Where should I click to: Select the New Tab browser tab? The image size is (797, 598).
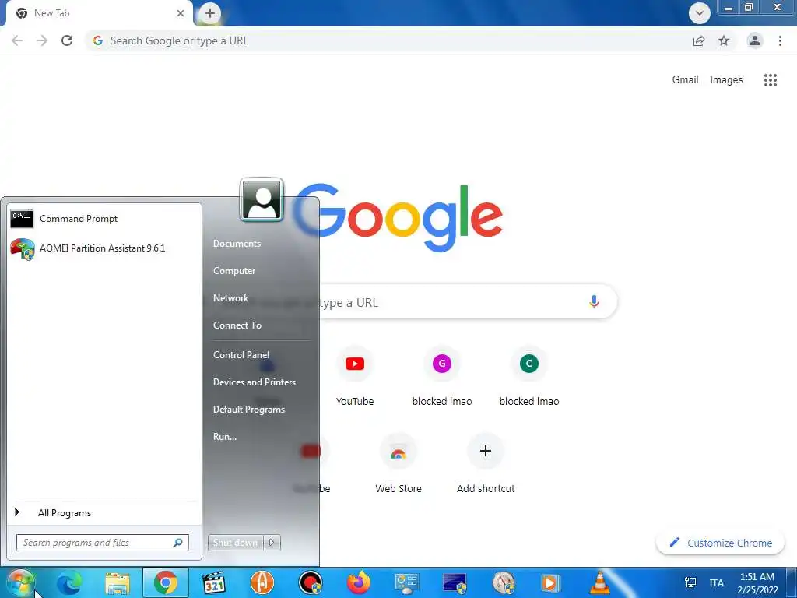[x=99, y=13]
